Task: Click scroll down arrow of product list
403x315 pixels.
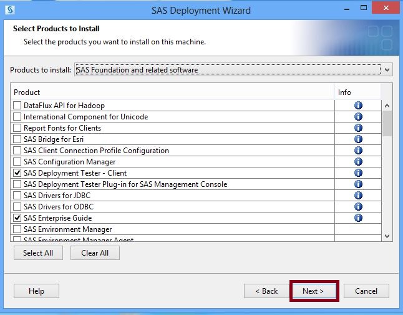Action: click(387, 236)
